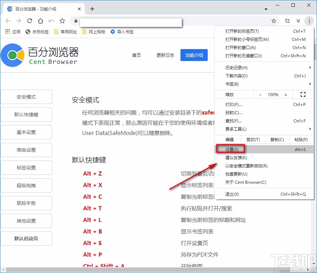This screenshot has width=317, height=273.
Task: Click the 超级拖拽 sidebar button
Action: coord(26,185)
